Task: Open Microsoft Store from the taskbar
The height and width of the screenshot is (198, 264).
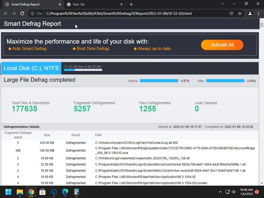Action: coord(43,192)
